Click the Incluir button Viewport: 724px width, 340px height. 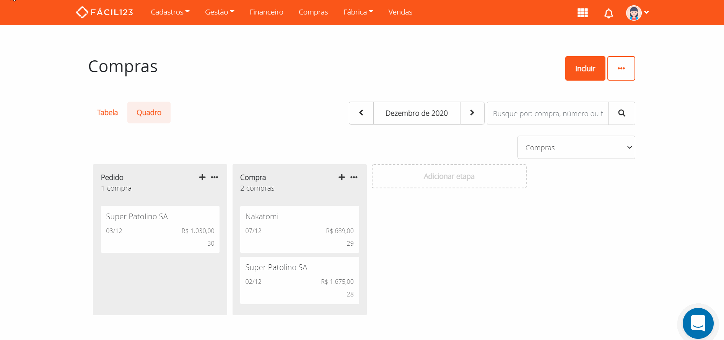pos(585,68)
